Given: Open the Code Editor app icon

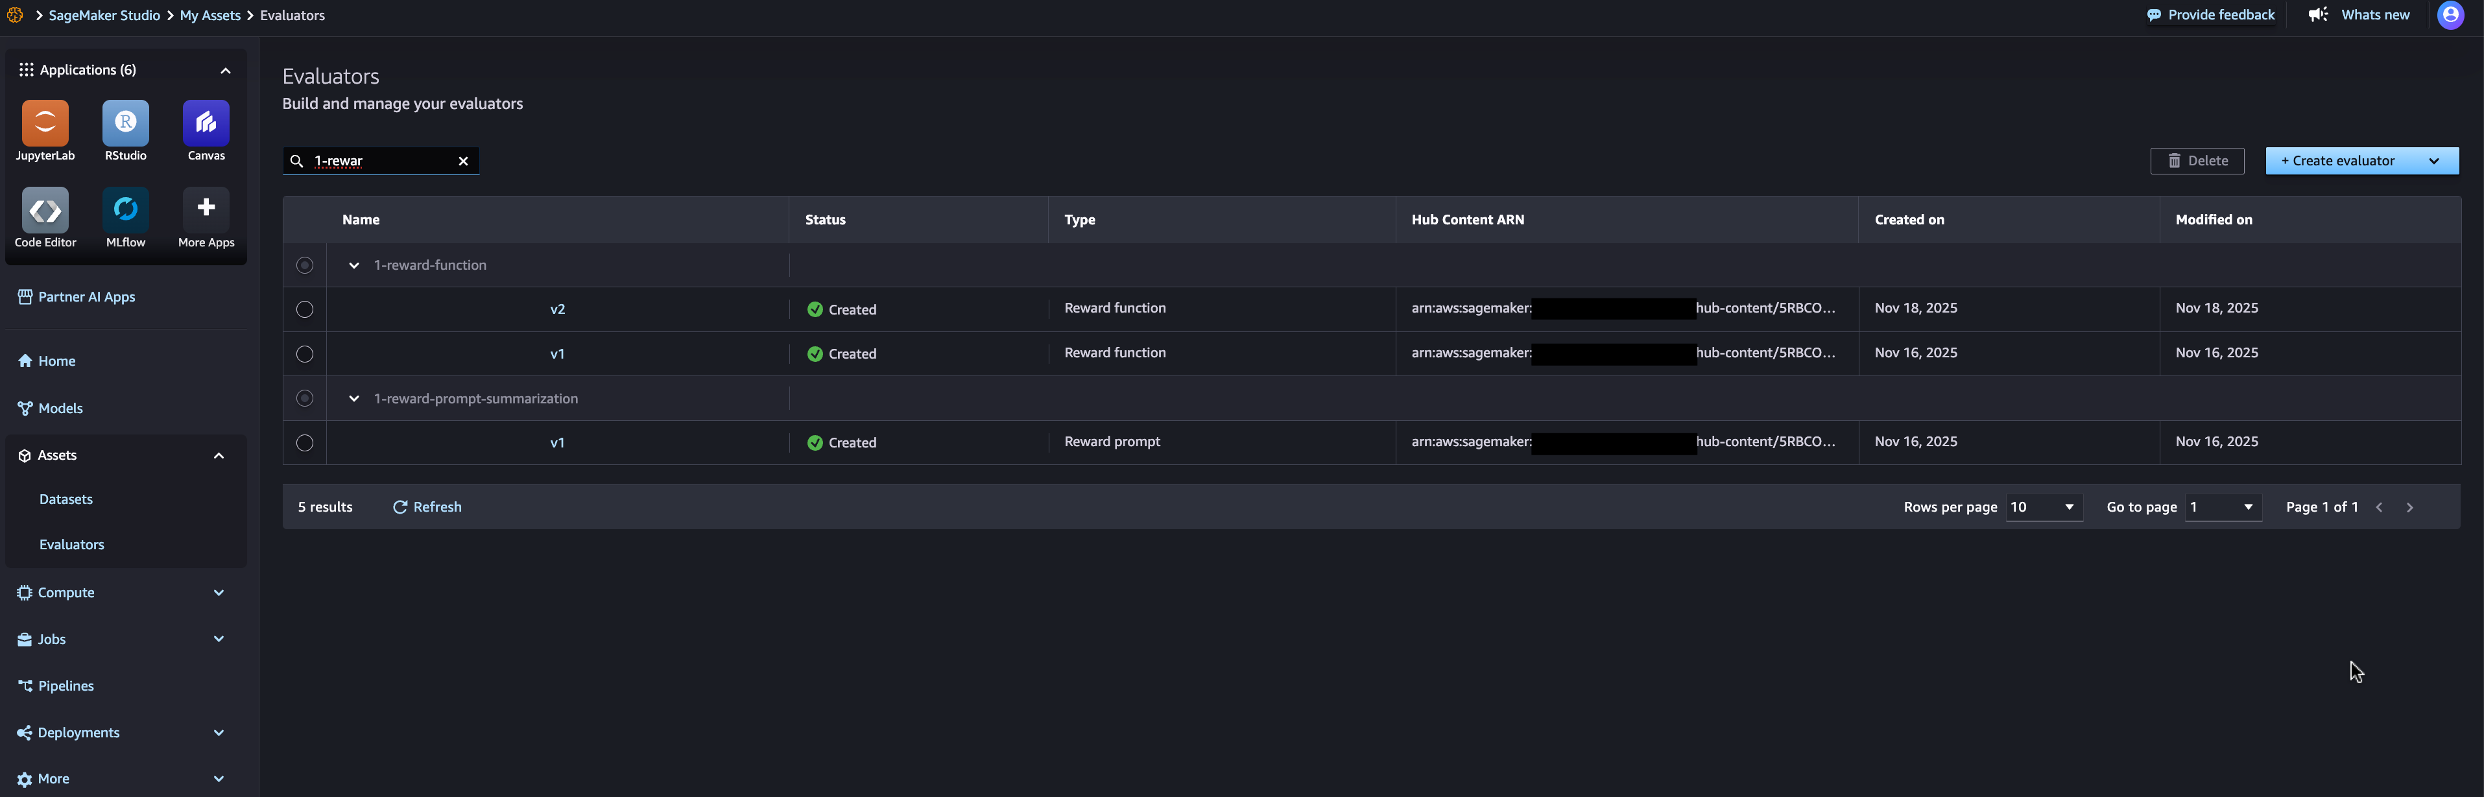Looking at the screenshot, I should coord(45,209).
